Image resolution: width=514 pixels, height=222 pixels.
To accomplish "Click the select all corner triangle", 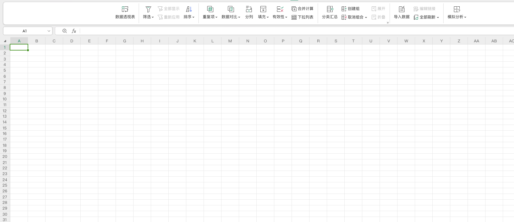I will (5, 41).
